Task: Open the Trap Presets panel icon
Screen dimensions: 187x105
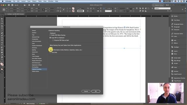Action: pyautogui.click(x=172, y=81)
